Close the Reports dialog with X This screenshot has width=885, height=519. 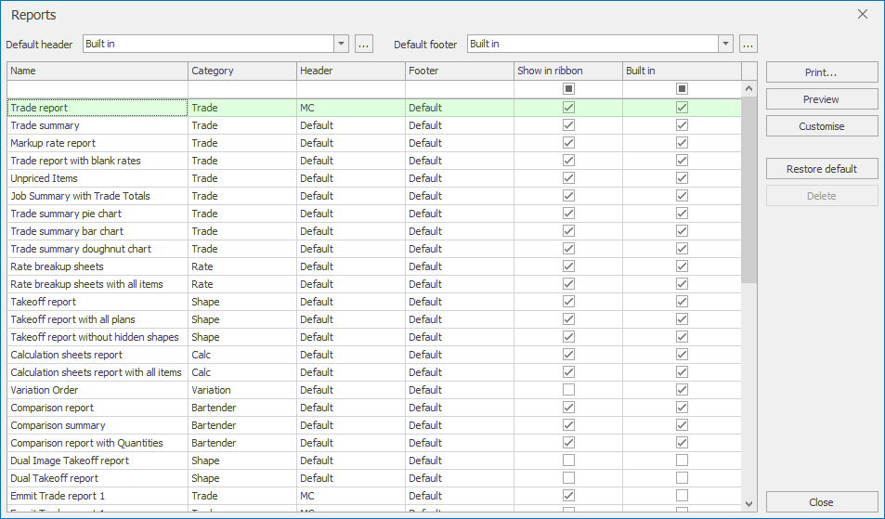tap(863, 14)
